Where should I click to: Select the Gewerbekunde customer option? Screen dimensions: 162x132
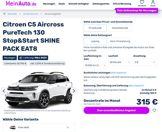[x=120, y=28]
